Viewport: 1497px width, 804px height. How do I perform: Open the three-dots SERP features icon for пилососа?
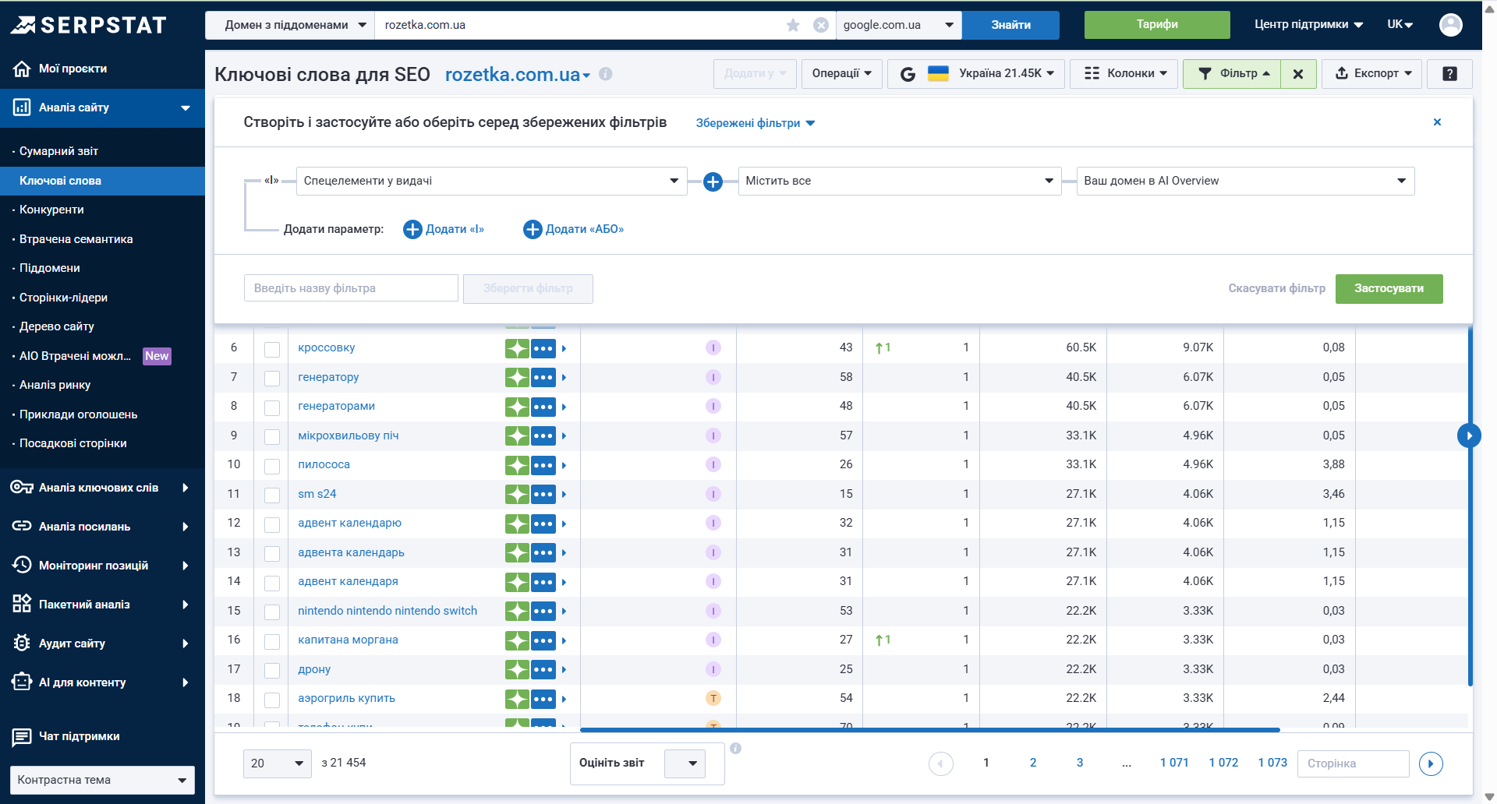coord(543,465)
